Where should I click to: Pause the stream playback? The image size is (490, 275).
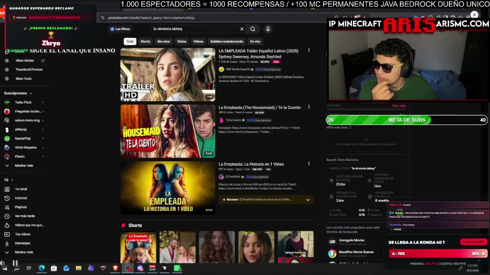point(15,263)
